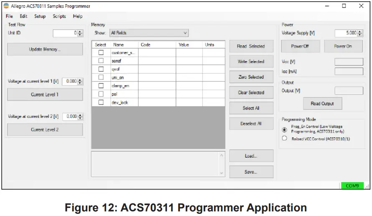
Task: Tick the clamp_en row checkbox
Action: 101,86
